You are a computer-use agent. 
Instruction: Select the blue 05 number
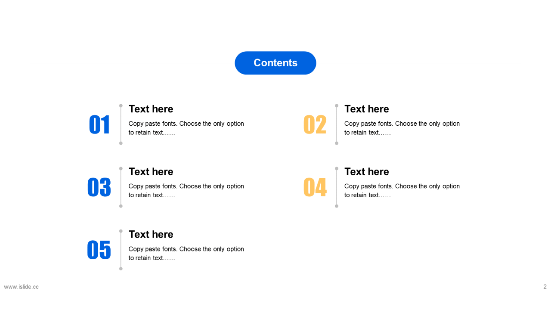[99, 250]
